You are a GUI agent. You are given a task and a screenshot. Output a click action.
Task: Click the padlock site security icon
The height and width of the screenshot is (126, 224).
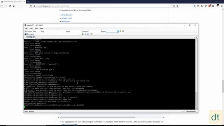pos(34,6)
